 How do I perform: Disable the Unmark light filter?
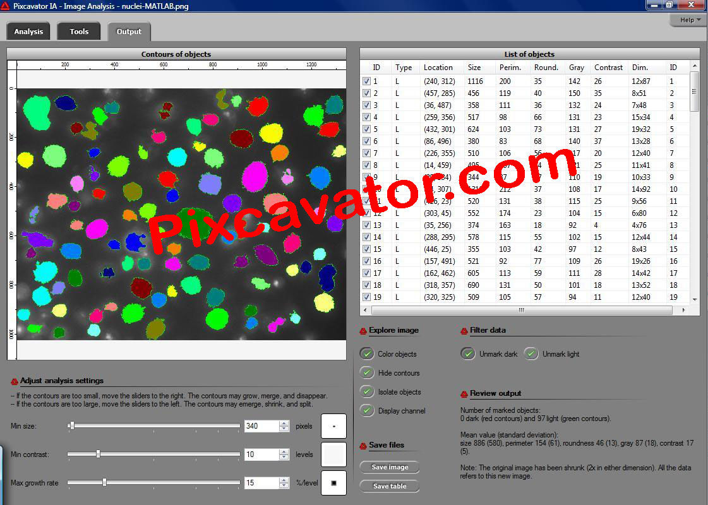[x=531, y=354]
